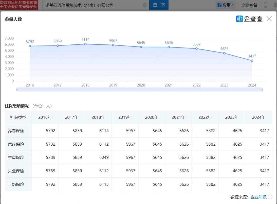Viewport: 277px width, 204px height.
Task: Click the 2018年 column header
Action: (x=98, y=117)
